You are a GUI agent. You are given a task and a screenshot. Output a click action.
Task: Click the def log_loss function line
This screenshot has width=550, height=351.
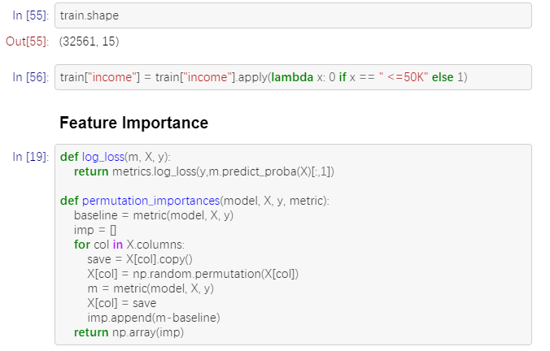pyautogui.click(x=115, y=157)
